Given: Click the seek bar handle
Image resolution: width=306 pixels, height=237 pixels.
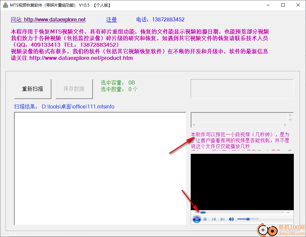Looking at the screenshot, I should coord(203,212).
